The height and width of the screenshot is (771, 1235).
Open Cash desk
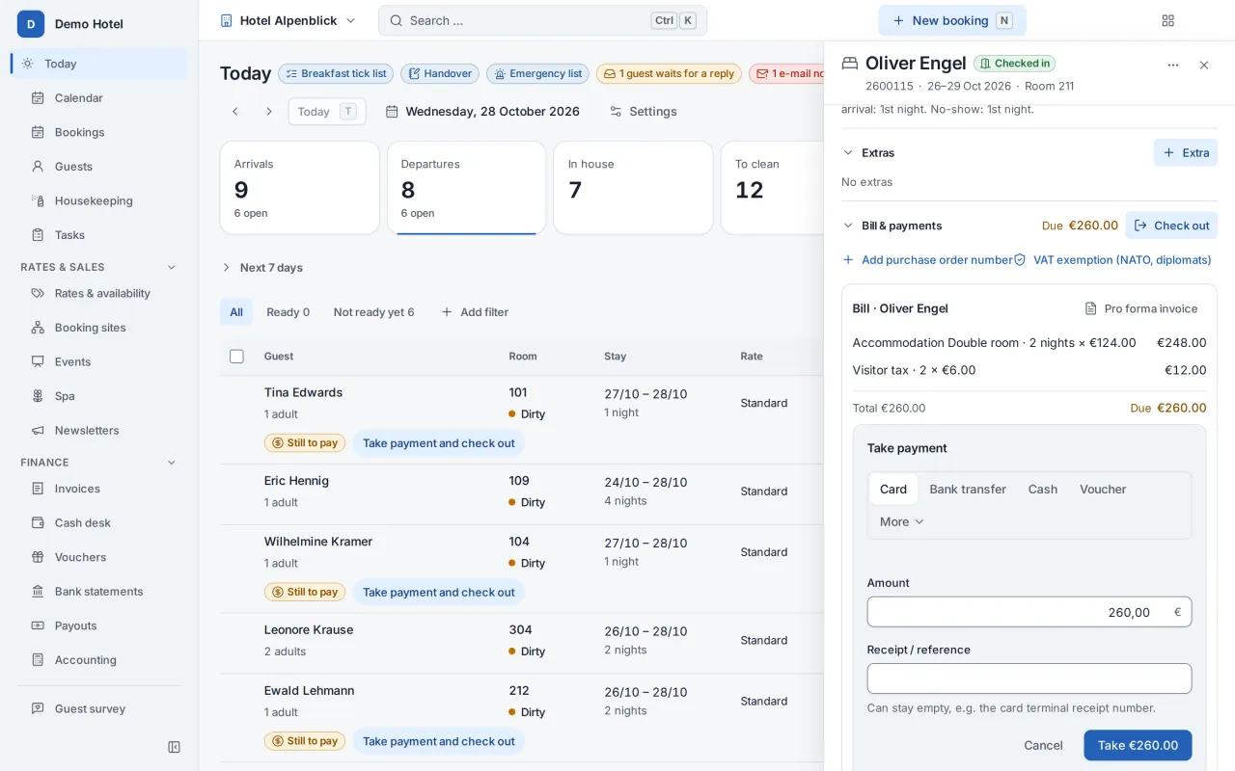pos(99,522)
